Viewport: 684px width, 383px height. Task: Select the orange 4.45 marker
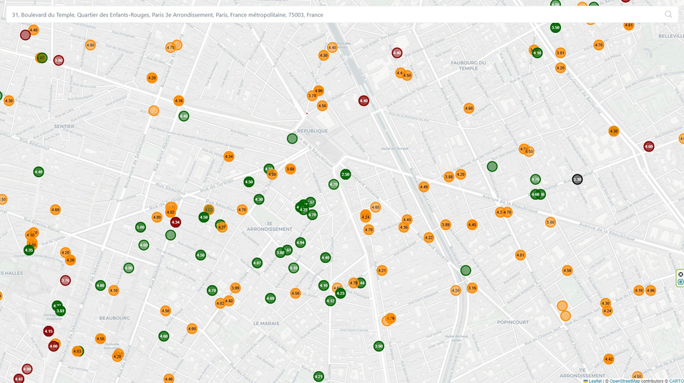[x=472, y=225]
